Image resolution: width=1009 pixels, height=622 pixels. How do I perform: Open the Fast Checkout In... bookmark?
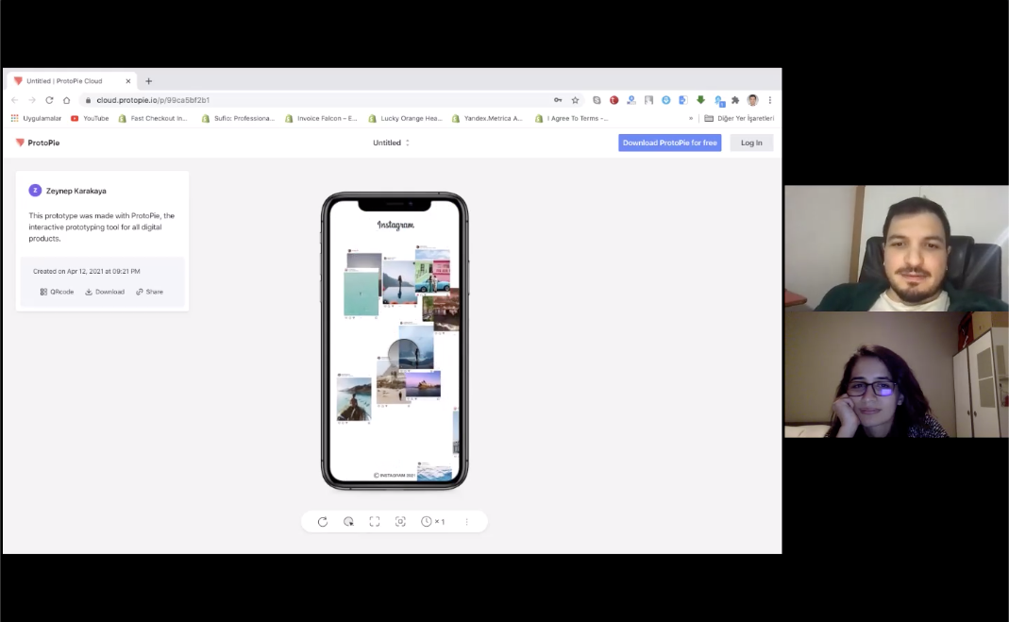[153, 118]
